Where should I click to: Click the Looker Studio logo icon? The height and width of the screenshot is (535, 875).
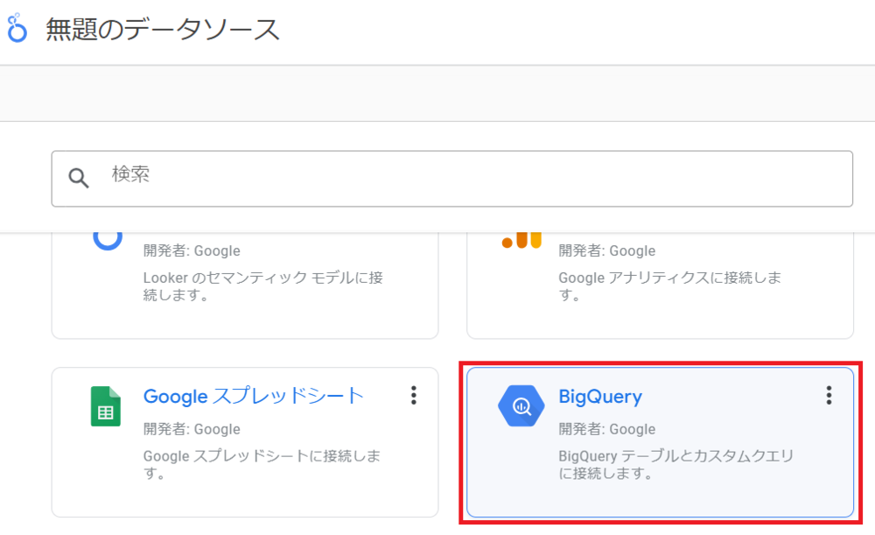pos(17,29)
